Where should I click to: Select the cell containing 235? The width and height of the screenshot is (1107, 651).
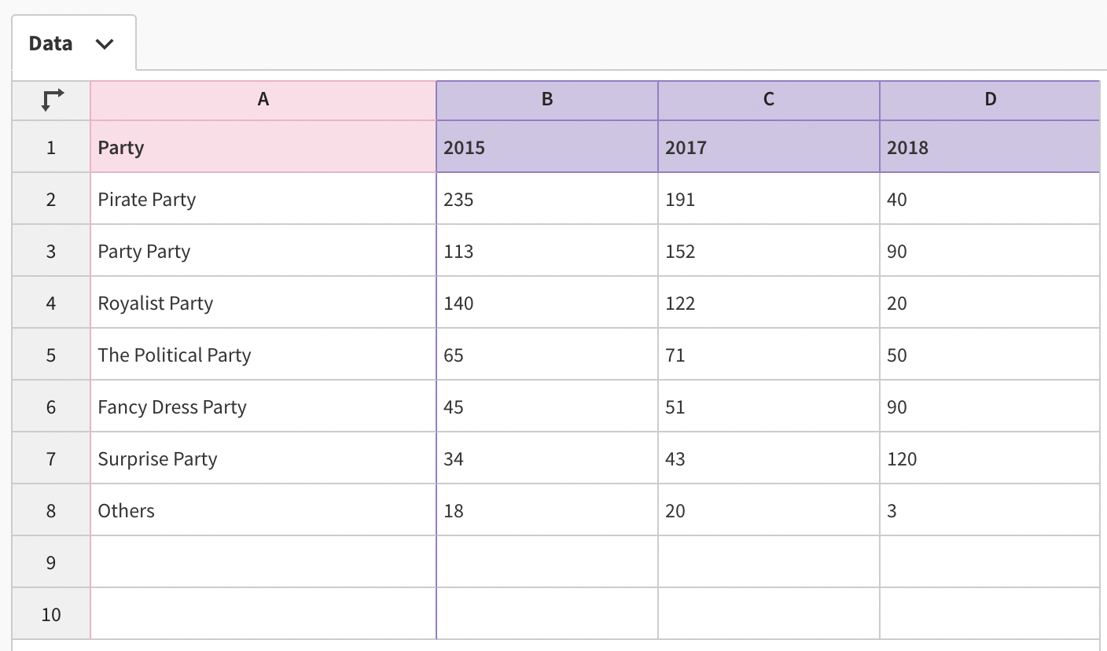click(x=547, y=199)
